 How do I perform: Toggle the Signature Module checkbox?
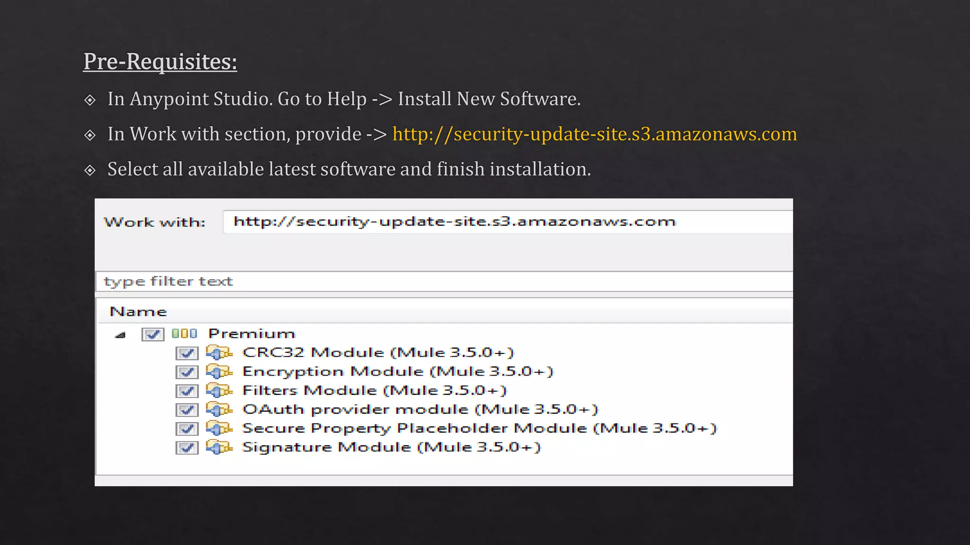coord(187,448)
